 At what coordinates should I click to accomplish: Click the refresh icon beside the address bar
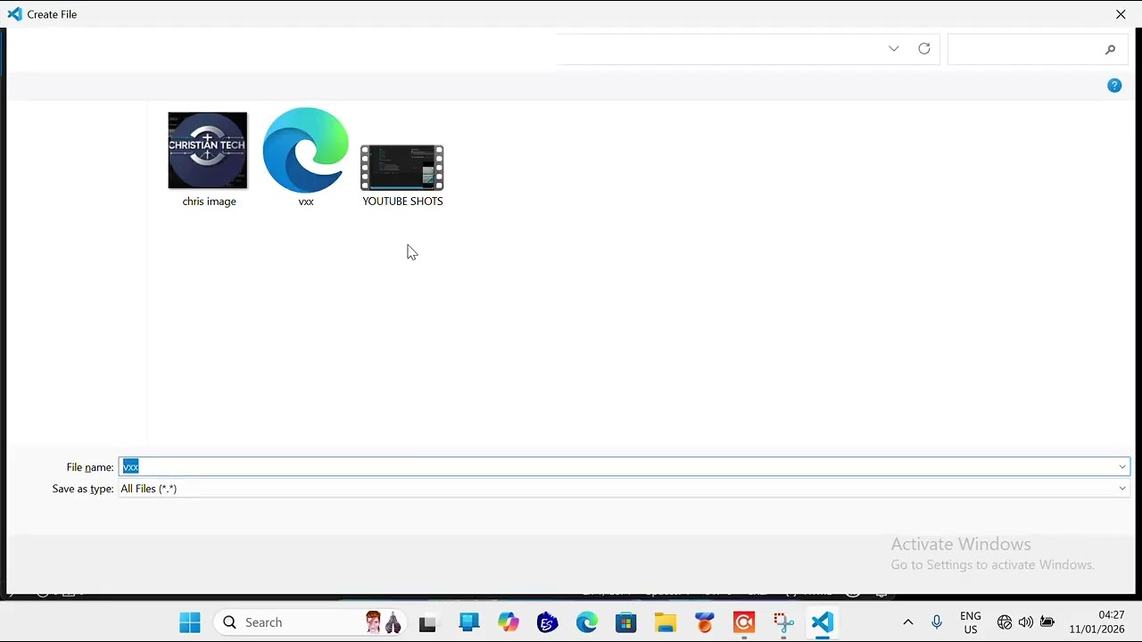[x=924, y=49]
